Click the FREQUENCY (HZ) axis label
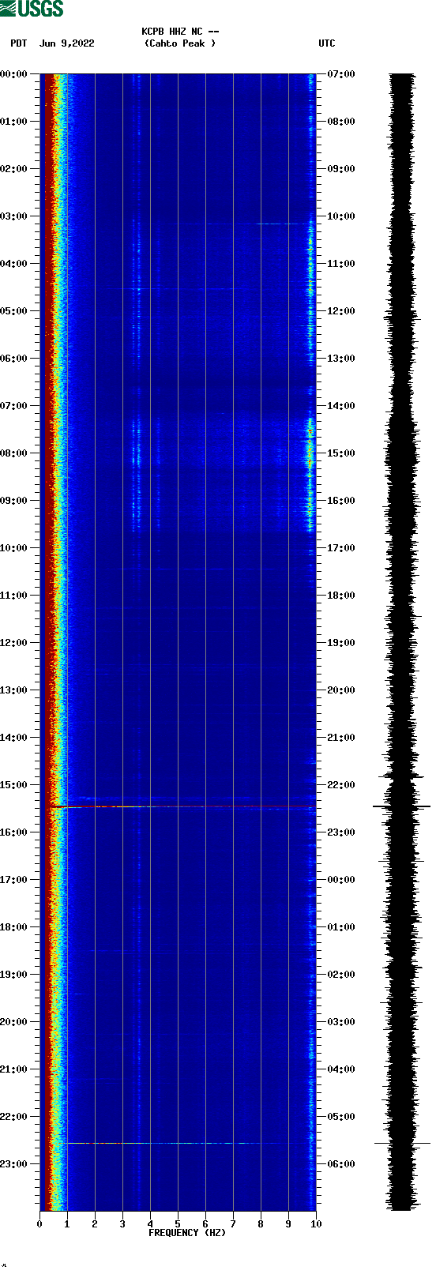 (187, 1233)
